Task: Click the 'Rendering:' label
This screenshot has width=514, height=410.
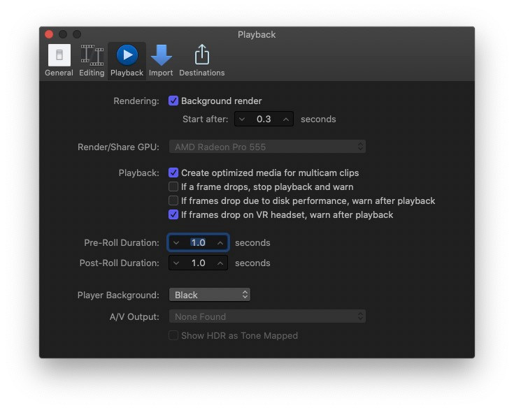Action: point(136,101)
